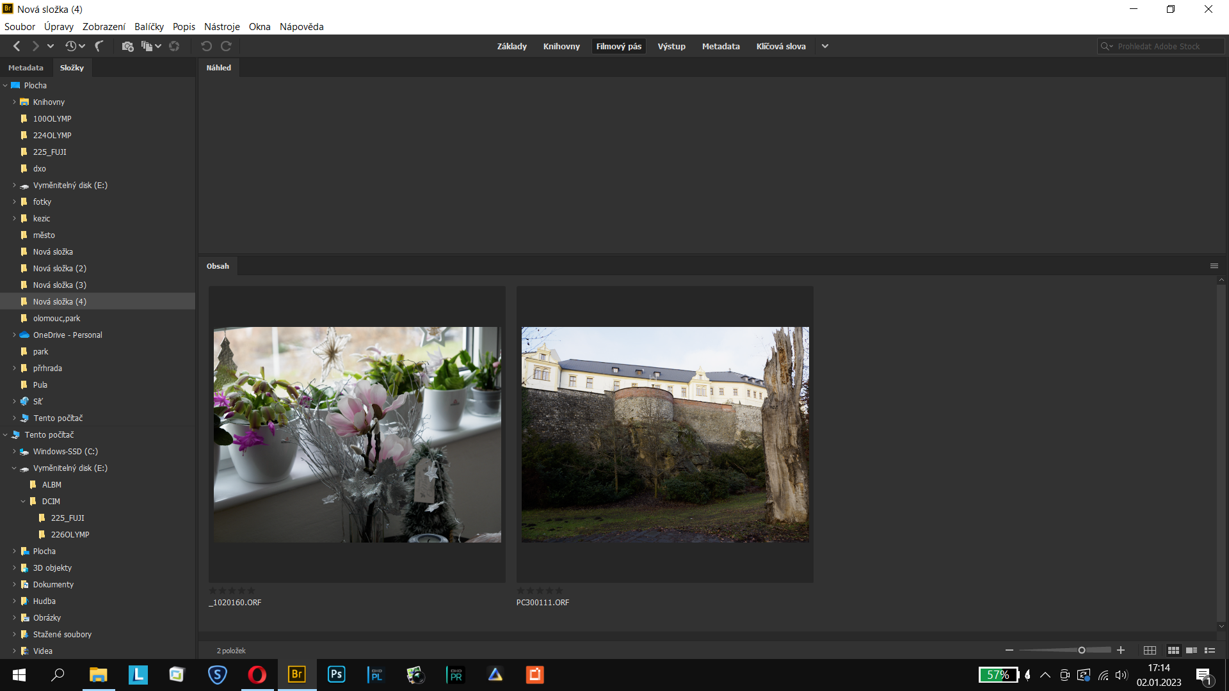Rotate image 90° counterclockwise
The image size is (1229, 691).
coord(206,46)
